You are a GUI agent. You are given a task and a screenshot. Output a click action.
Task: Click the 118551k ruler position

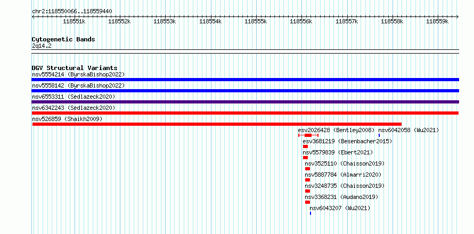pos(74,21)
